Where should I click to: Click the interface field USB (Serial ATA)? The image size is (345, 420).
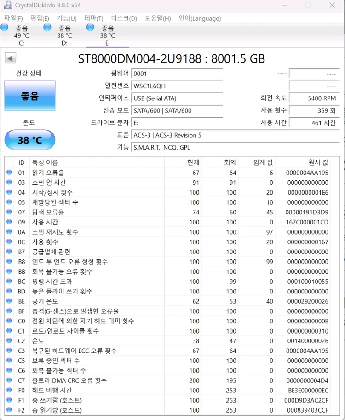coord(177,98)
